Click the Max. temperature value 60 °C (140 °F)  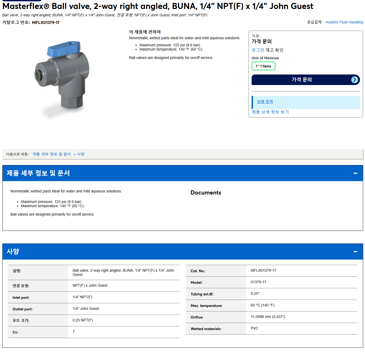tap(262, 305)
